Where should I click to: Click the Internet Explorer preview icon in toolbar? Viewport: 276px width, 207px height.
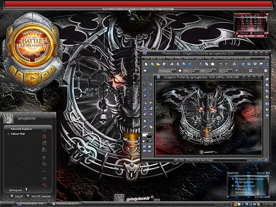point(190,64)
